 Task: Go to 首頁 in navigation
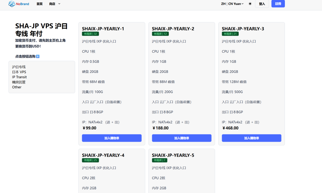point(39,4)
